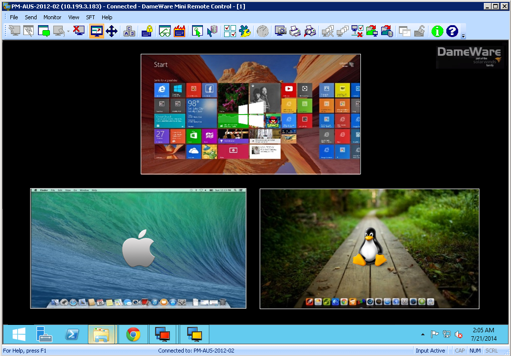The width and height of the screenshot is (511, 356).
Task: Toggle the highlighted full screen view button
Action: pyautogui.click(x=97, y=31)
